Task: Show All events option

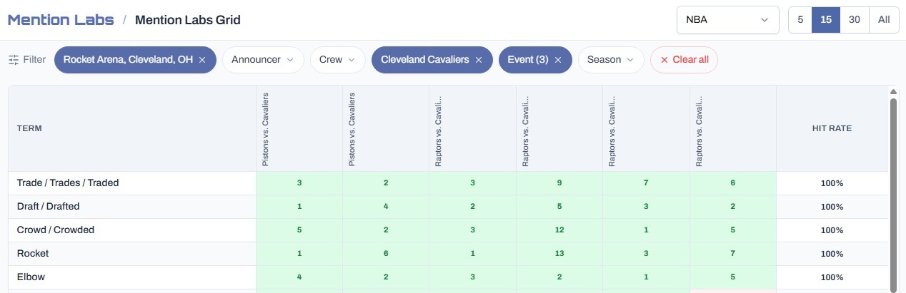Action: coord(884,20)
